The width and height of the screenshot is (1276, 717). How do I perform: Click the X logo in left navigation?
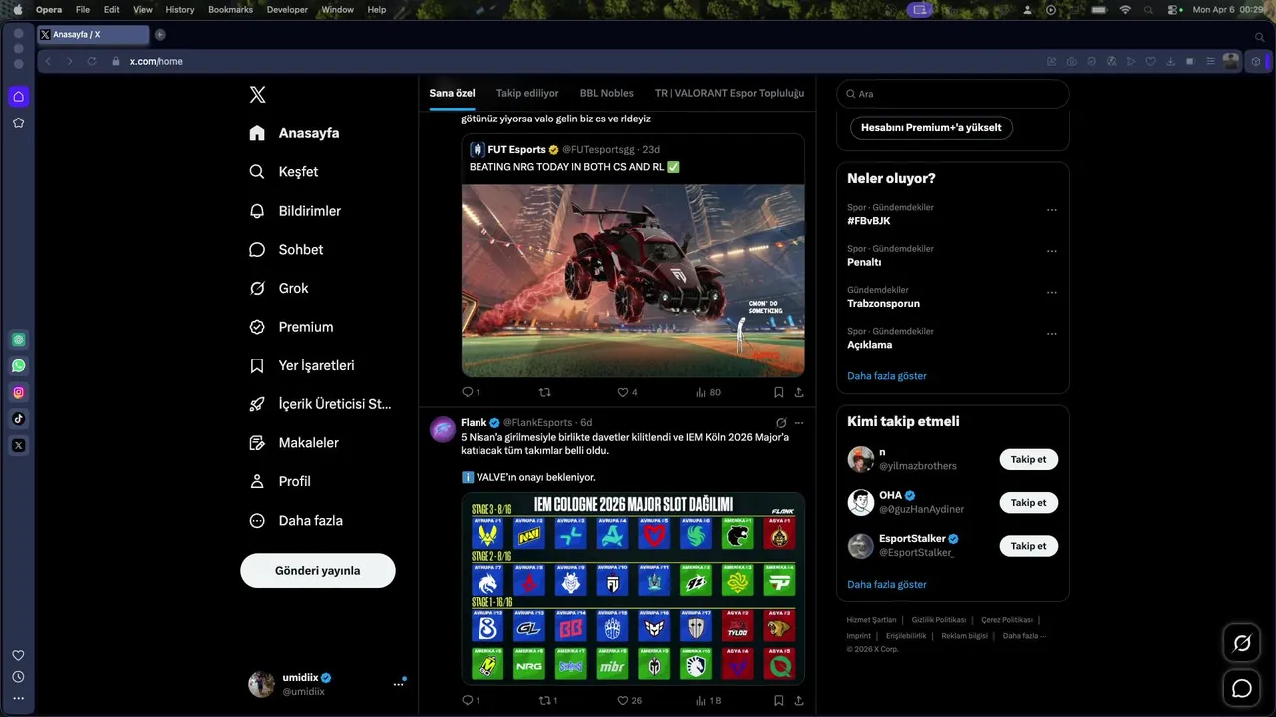tap(257, 95)
